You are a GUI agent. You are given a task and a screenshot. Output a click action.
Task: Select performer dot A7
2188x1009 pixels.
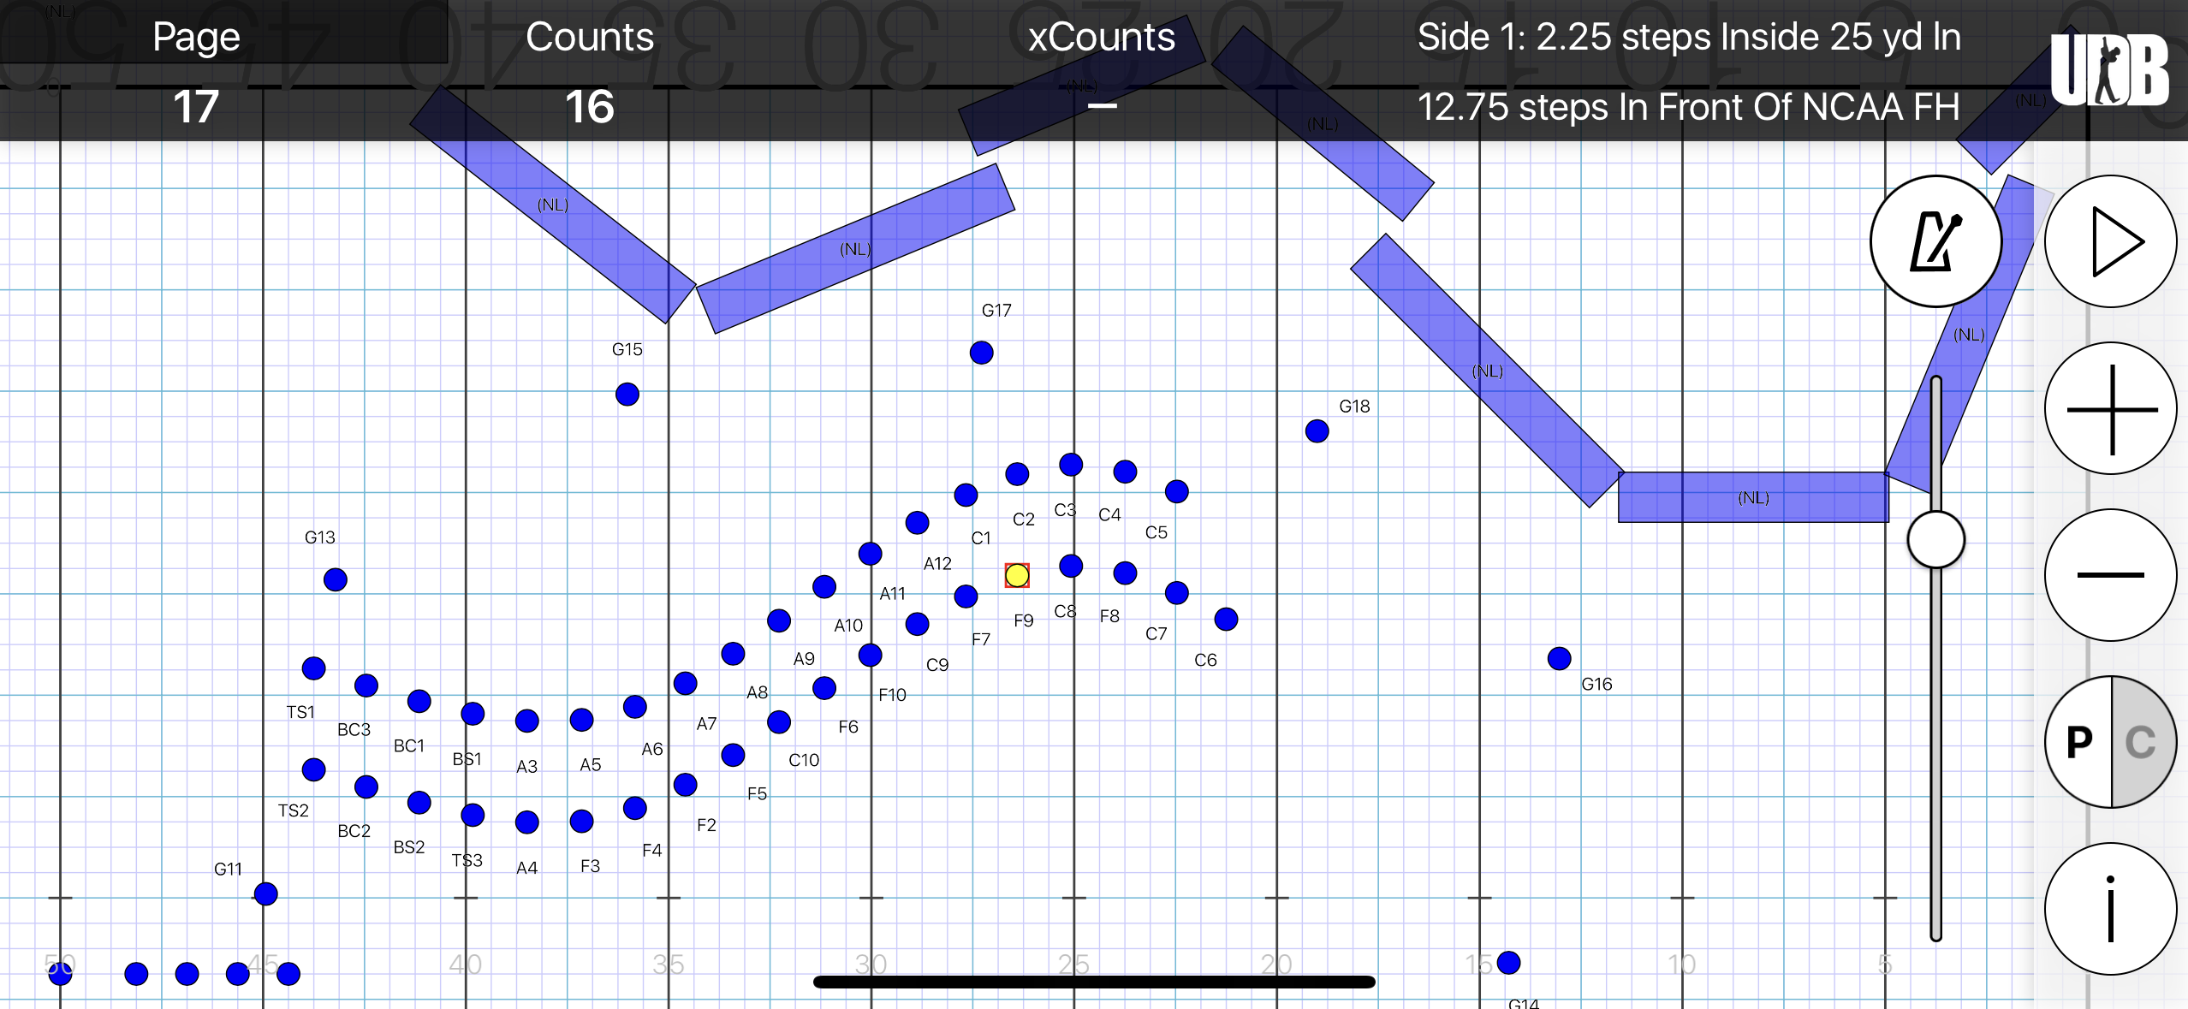(x=686, y=684)
